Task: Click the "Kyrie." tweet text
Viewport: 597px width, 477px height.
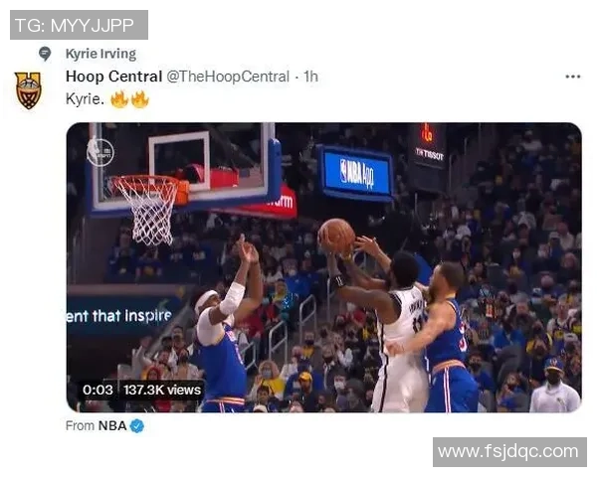Action: tap(85, 99)
